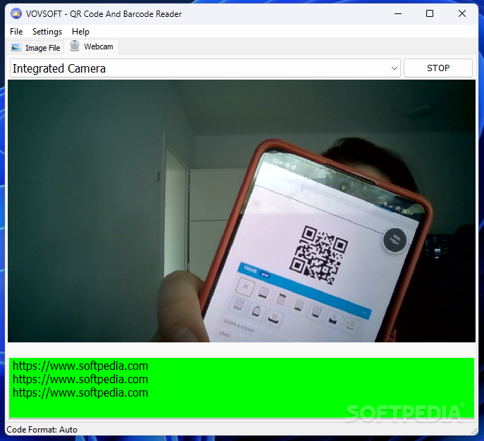Click the STOP button
Viewport: 484px width, 441px height.
tap(438, 68)
